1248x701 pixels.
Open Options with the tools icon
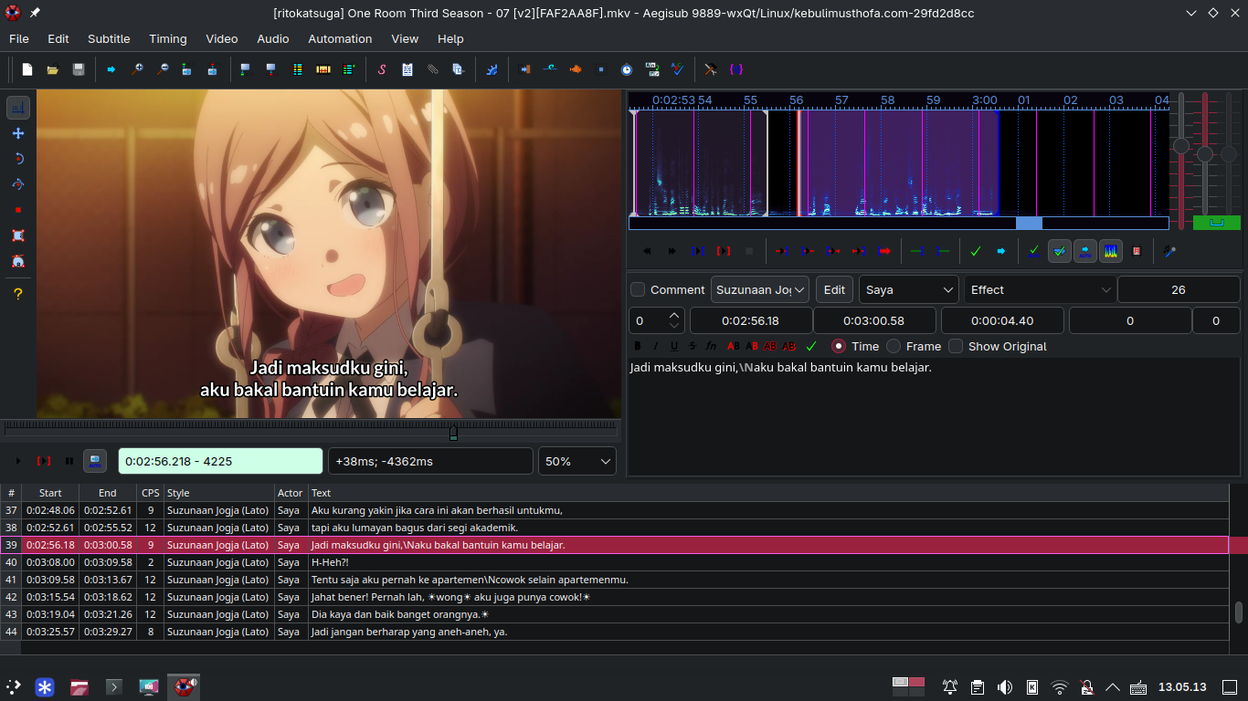[x=710, y=69]
